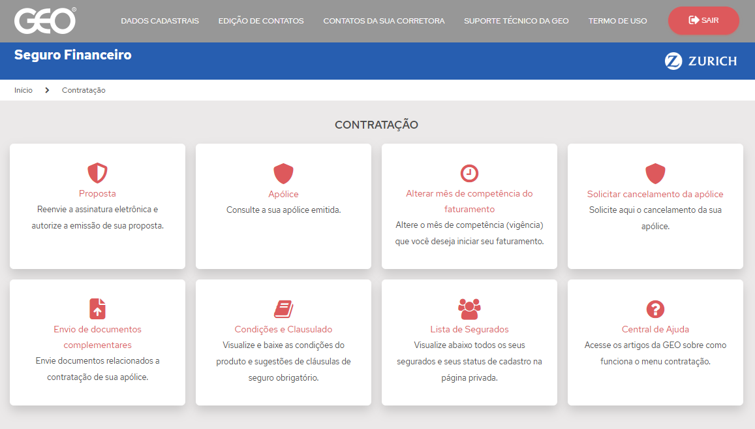Image resolution: width=755 pixels, height=429 pixels.
Task: Click the book icon for Condições
Action: coord(283,309)
